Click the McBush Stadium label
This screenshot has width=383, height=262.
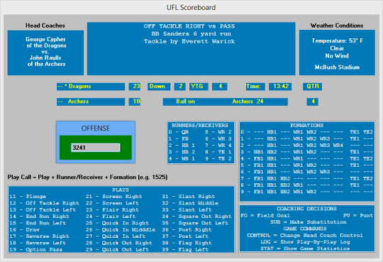pos(338,67)
